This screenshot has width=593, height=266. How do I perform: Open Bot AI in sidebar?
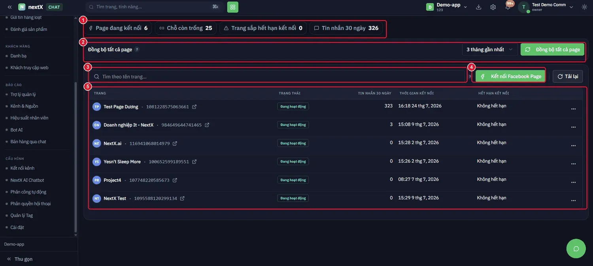point(17,130)
